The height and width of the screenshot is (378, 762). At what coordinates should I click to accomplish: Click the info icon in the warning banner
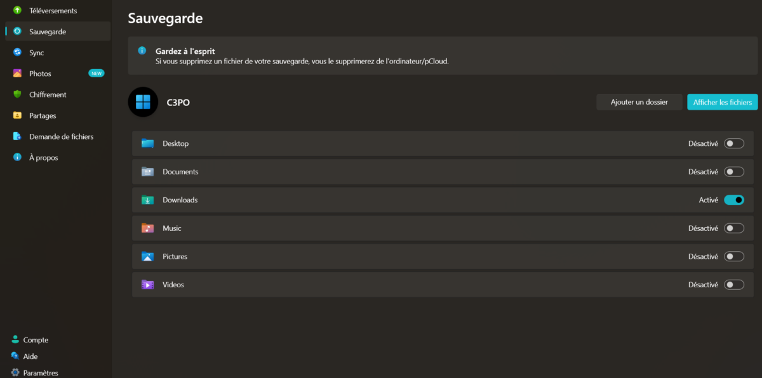coord(144,50)
